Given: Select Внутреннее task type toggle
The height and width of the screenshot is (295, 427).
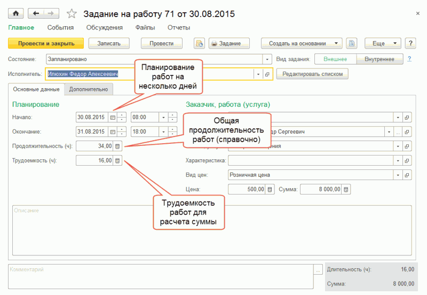Looking at the screenshot, I should [x=379, y=59].
